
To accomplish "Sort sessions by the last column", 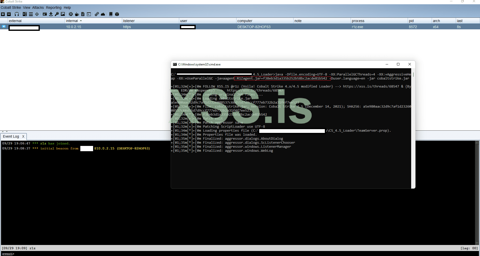I will click(x=468, y=21).
